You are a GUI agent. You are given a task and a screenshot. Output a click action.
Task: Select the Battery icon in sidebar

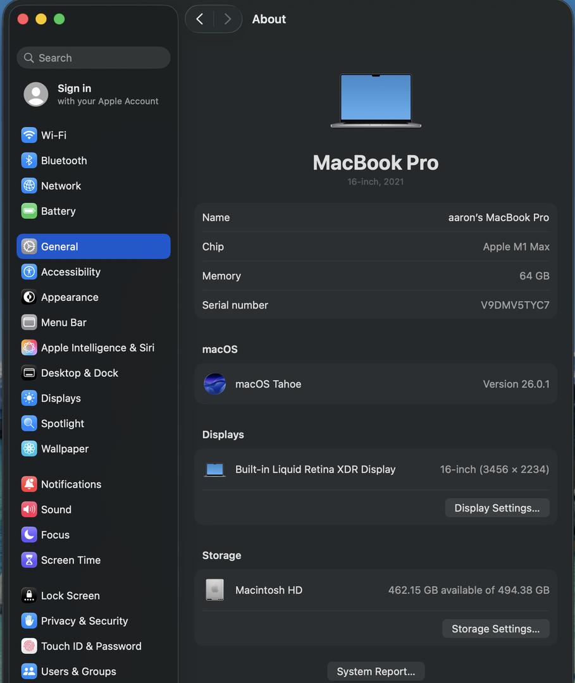tap(29, 211)
